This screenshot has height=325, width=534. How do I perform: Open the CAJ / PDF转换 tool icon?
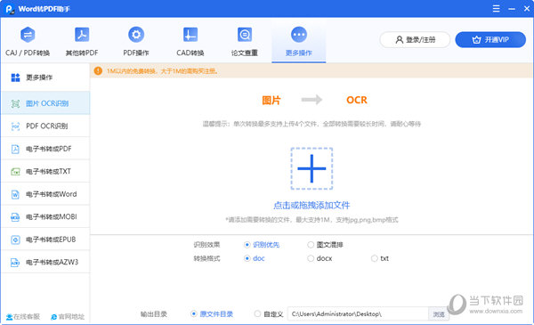[x=28, y=35]
